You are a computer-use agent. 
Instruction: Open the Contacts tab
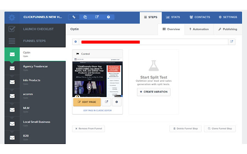pyautogui.click(x=200, y=17)
